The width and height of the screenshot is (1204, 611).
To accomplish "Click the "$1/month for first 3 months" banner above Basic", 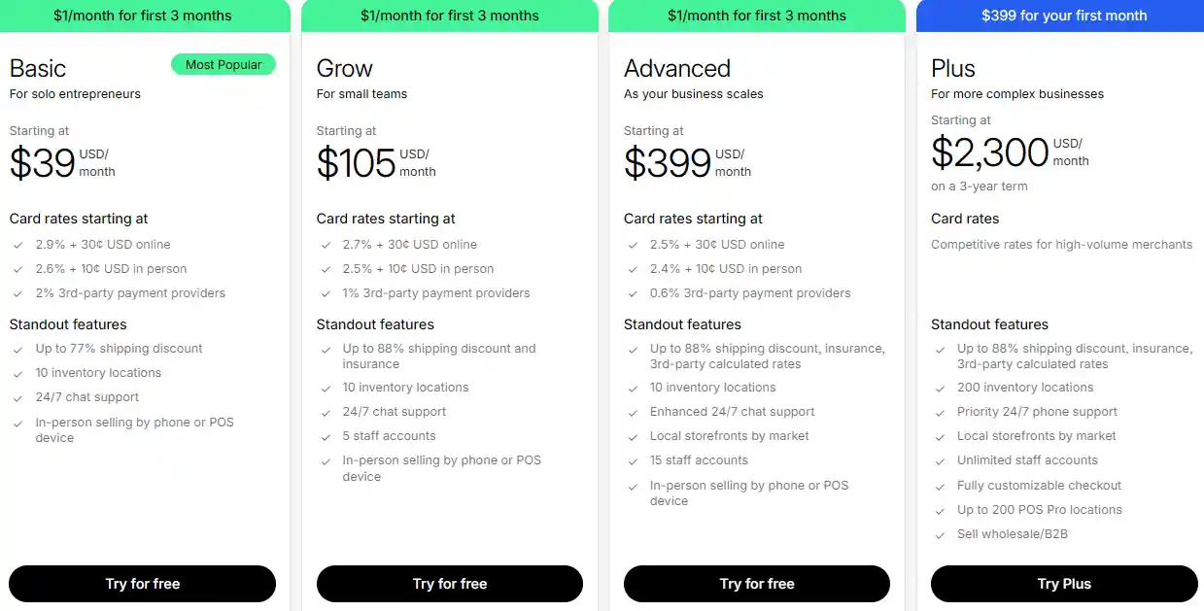I will coord(144,16).
